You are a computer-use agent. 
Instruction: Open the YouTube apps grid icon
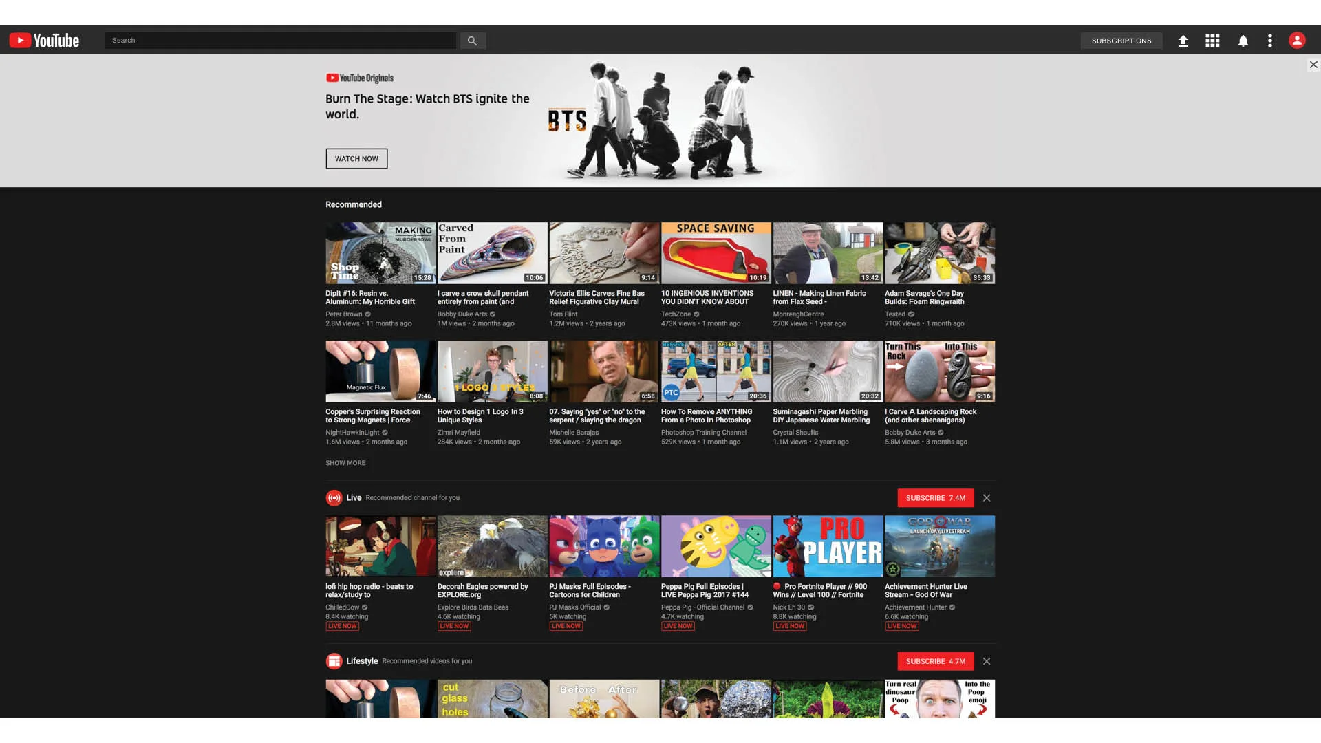(x=1212, y=41)
